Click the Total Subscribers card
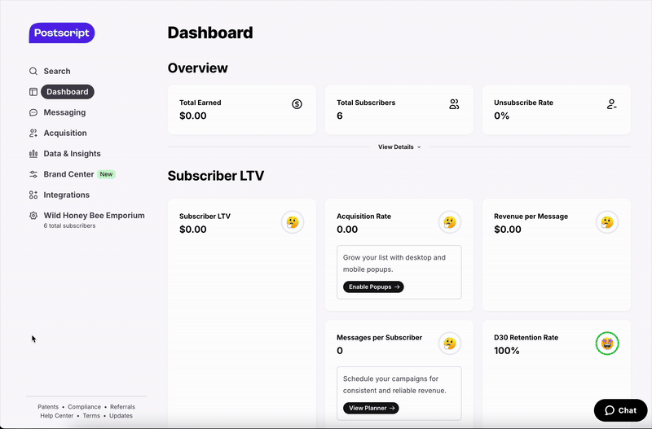Screen dimensions: 652x429 click(399, 110)
